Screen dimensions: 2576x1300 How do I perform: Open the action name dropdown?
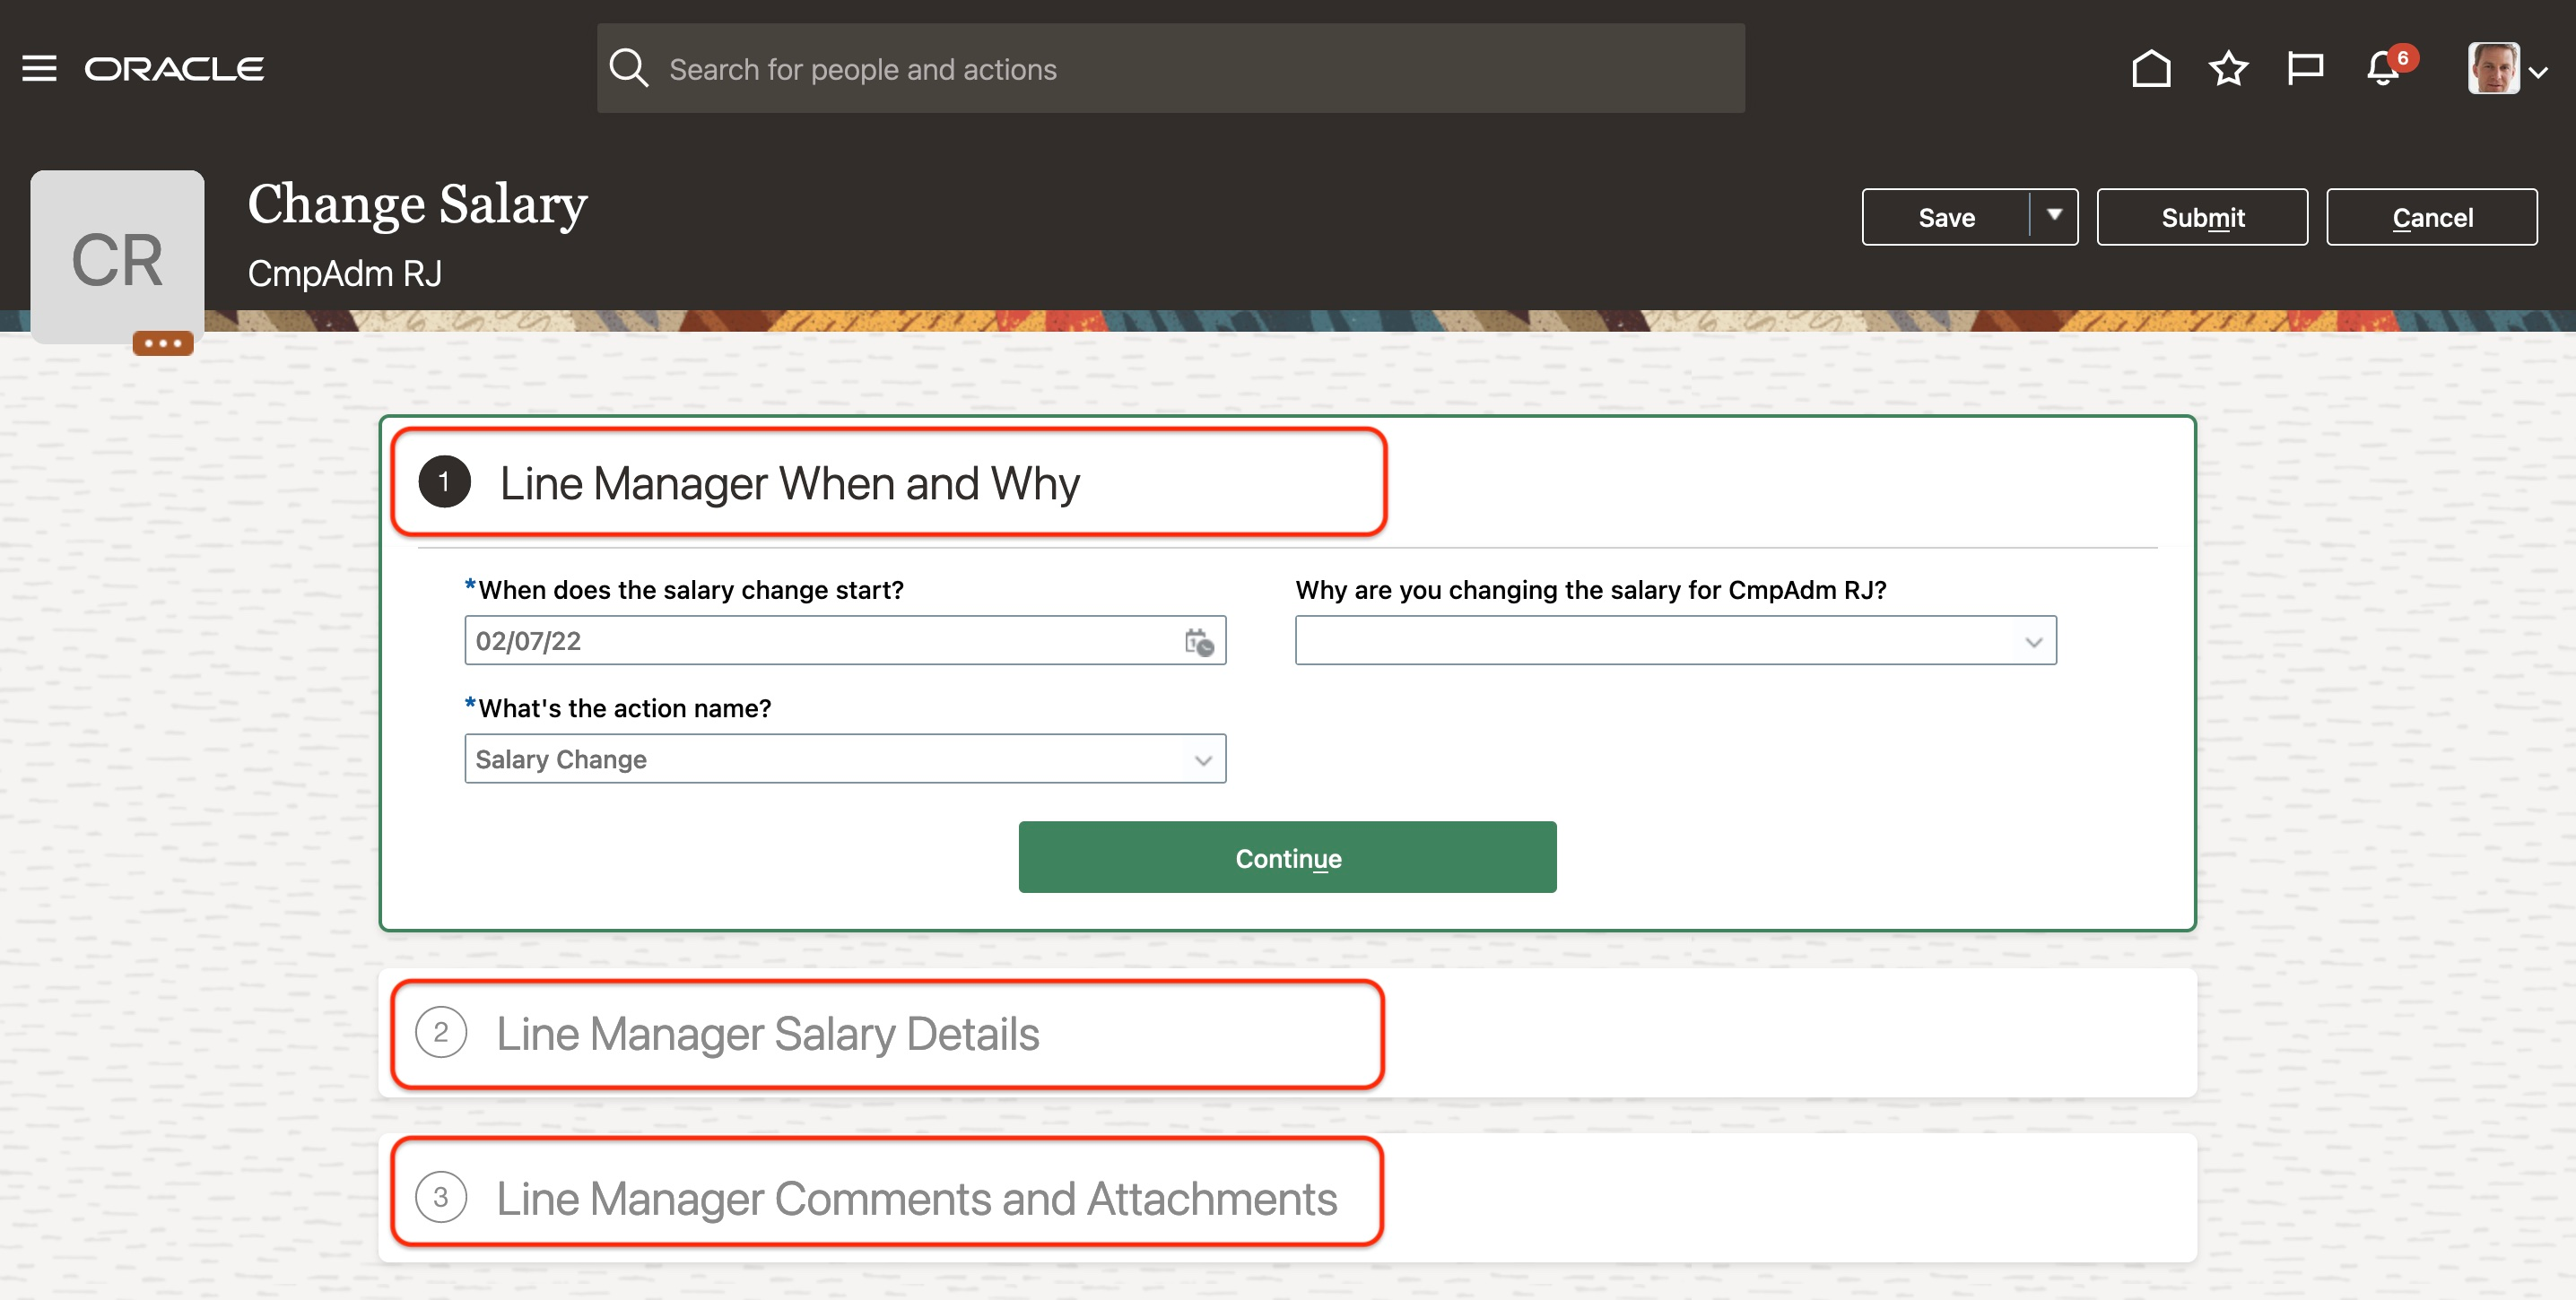[845, 759]
